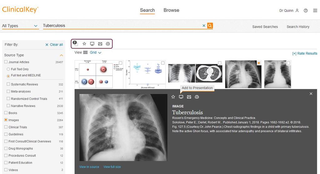
Task: Click the Dr Quinn account name
Action: [x=286, y=11]
